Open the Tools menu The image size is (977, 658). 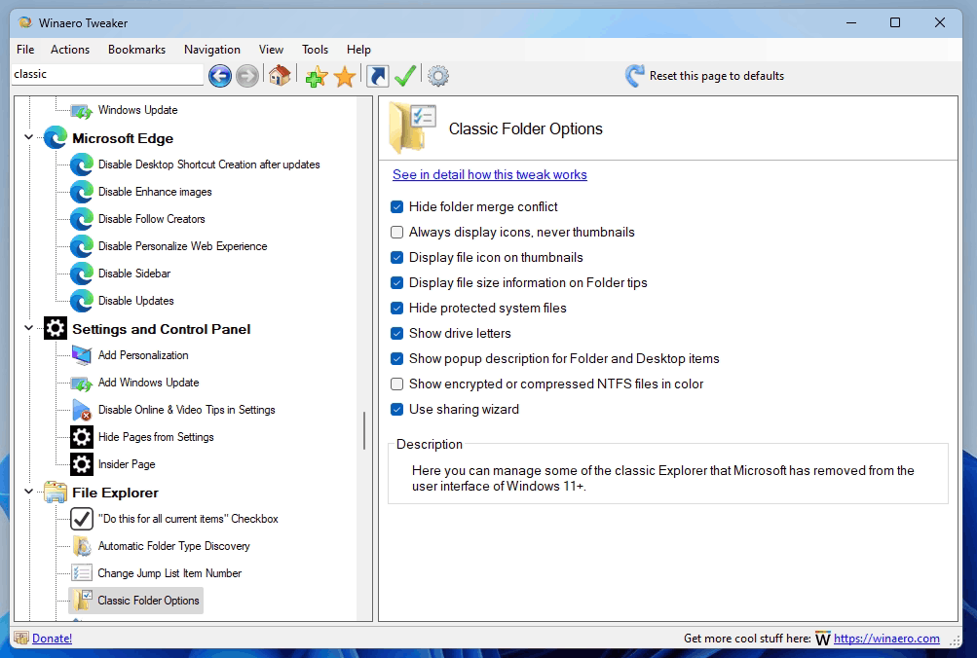click(x=315, y=50)
